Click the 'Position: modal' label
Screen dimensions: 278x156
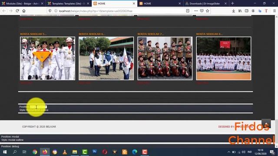(10, 137)
